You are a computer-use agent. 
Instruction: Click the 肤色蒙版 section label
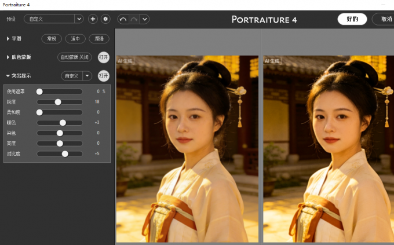pos(21,57)
